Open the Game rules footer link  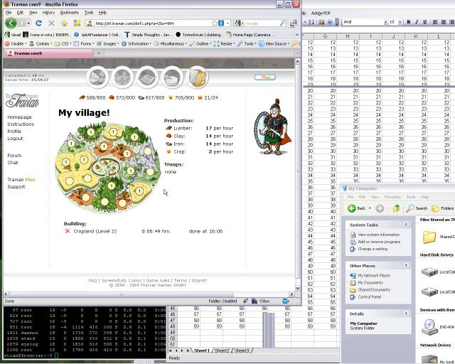tap(158, 280)
